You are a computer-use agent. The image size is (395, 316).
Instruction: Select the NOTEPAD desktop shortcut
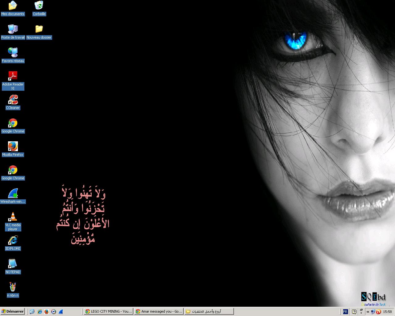pyautogui.click(x=13, y=264)
